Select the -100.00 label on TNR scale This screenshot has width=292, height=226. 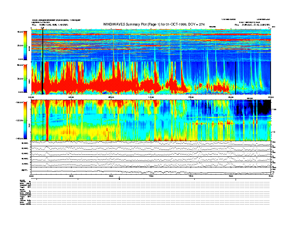(19, 102)
